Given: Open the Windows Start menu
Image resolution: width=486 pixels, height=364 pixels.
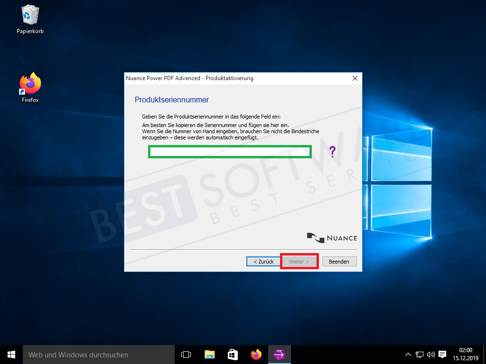Looking at the screenshot, I should (x=11, y=355).
